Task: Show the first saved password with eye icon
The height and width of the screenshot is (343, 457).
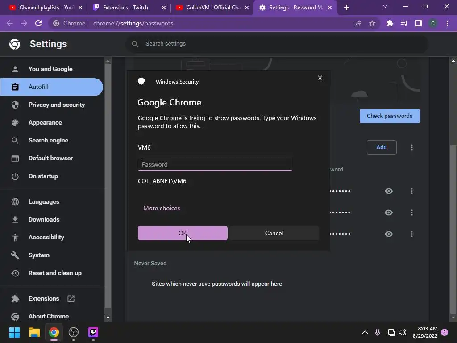Action: coord(389,191)
